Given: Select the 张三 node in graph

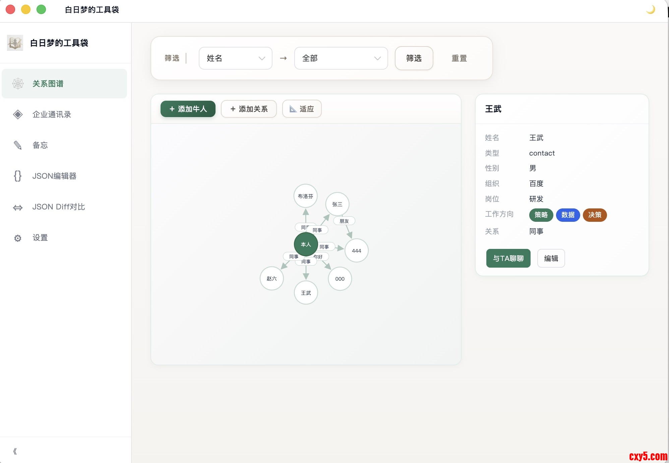Looking at the screenshot, I should click(x=337, y=204).
